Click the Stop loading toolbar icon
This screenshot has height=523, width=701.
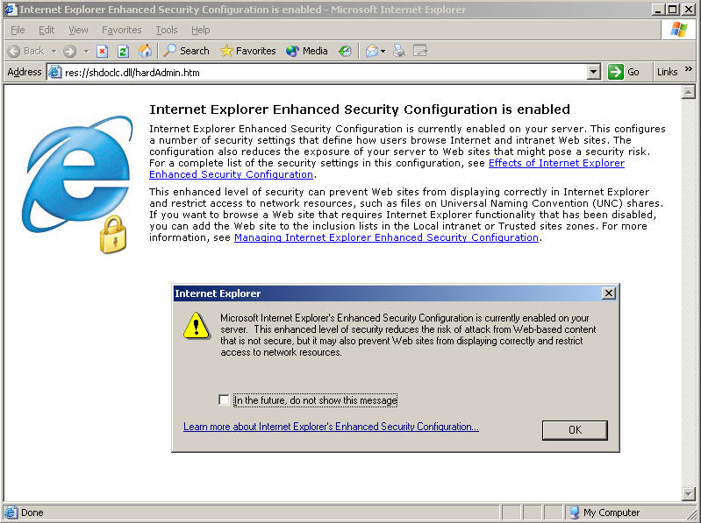click(x=103, y=51)
